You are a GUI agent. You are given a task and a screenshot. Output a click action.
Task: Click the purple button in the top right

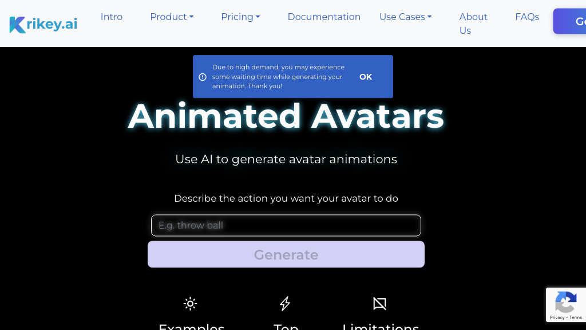tap(570, 21)
